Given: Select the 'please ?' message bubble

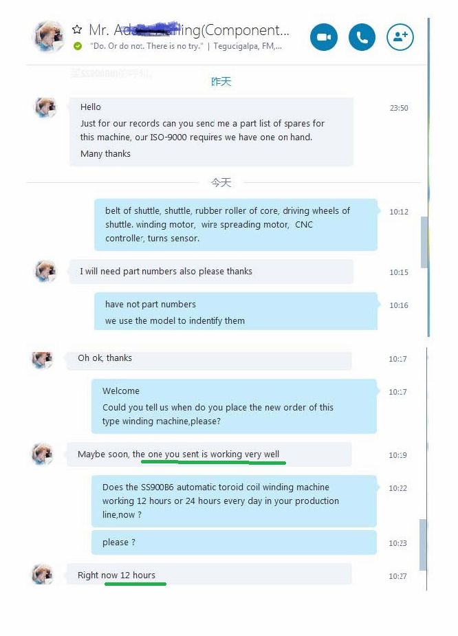Looking at the screenshot, I should coord(234,542).
